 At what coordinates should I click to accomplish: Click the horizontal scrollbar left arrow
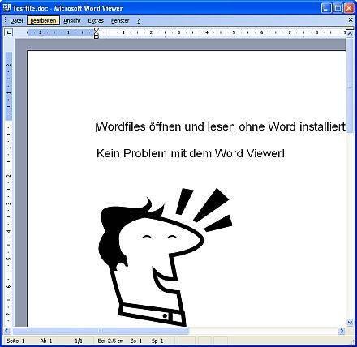(x=7, y=331)
